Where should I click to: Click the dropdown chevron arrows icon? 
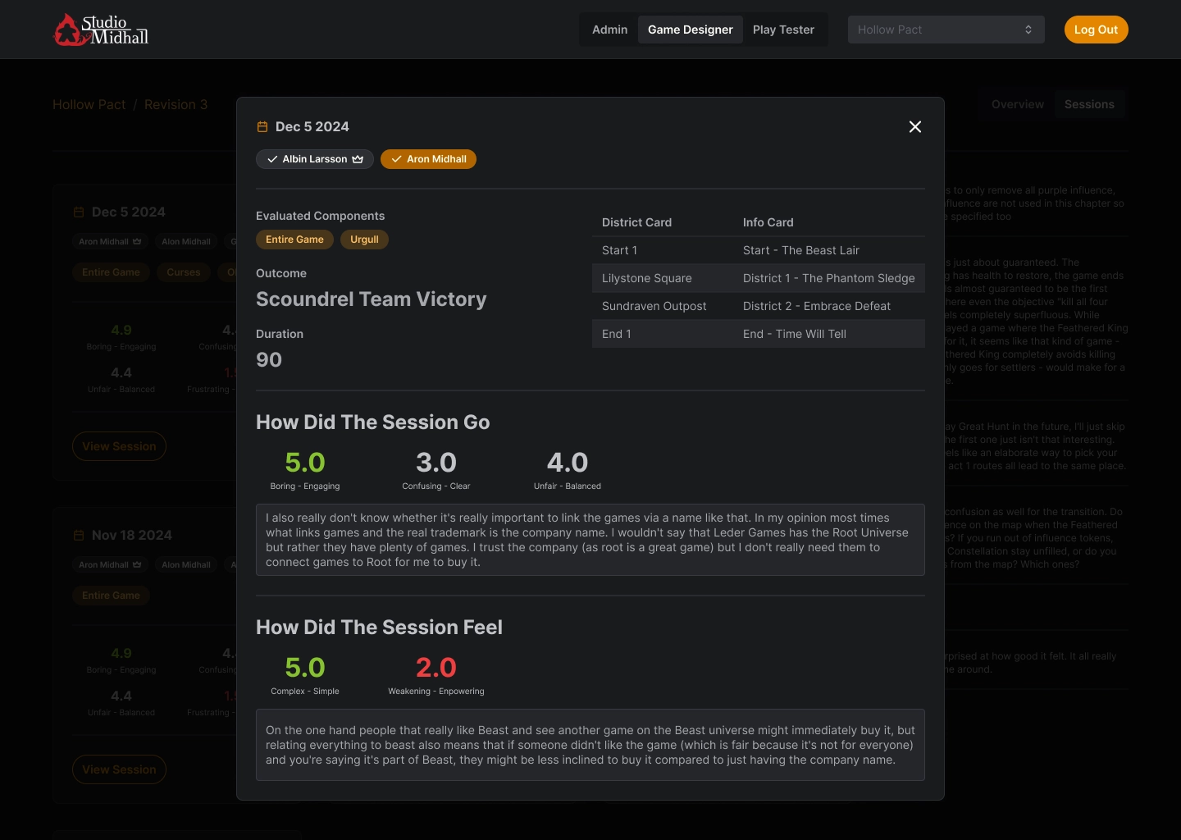tap(1028, 30)
